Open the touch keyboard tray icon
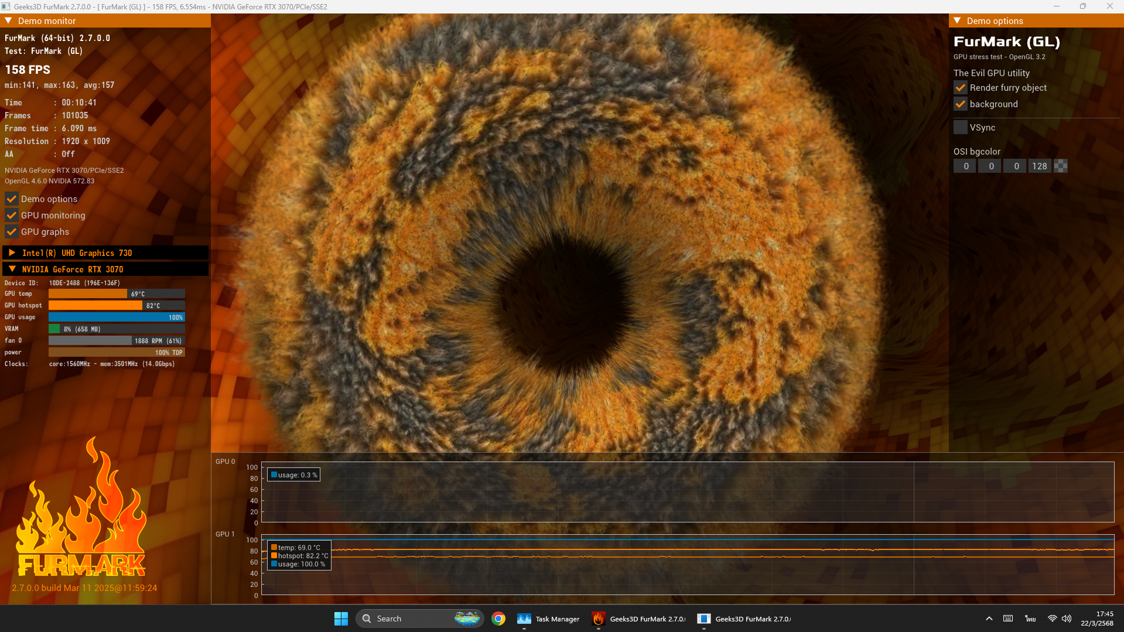The height and width of the screenshot is (632, 1124). [1008, 619]
